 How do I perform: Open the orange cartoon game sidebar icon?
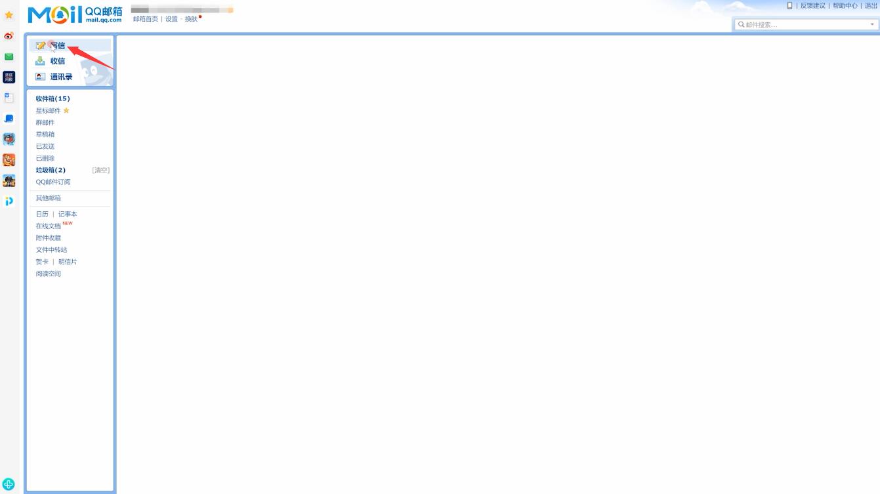point(9,160)
